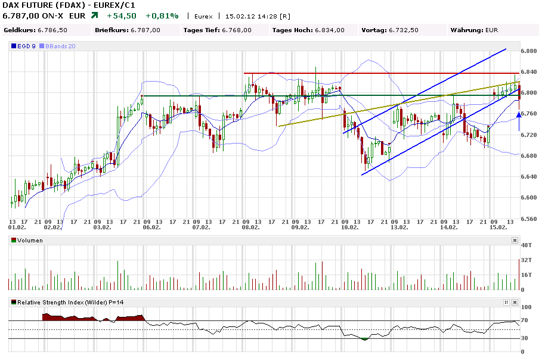The image size is (542, 355).
Task: Click the 09.02. date label
Action: [x=300, y=227]
